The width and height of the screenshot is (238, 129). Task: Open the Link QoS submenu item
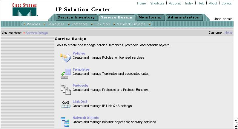click(x=102, y=24)
